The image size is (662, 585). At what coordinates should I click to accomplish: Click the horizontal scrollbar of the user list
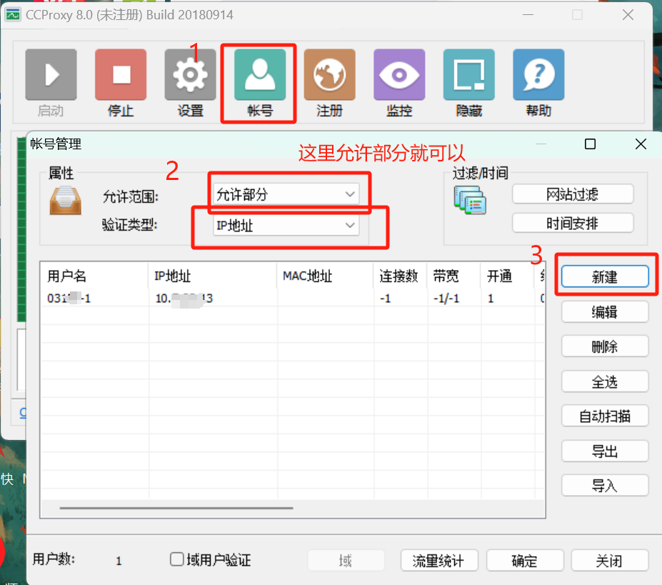click(176, 508)
